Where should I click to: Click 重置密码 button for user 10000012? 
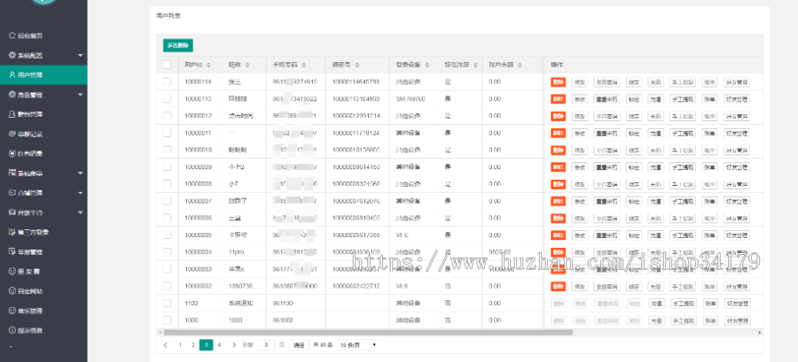(606, 116)
